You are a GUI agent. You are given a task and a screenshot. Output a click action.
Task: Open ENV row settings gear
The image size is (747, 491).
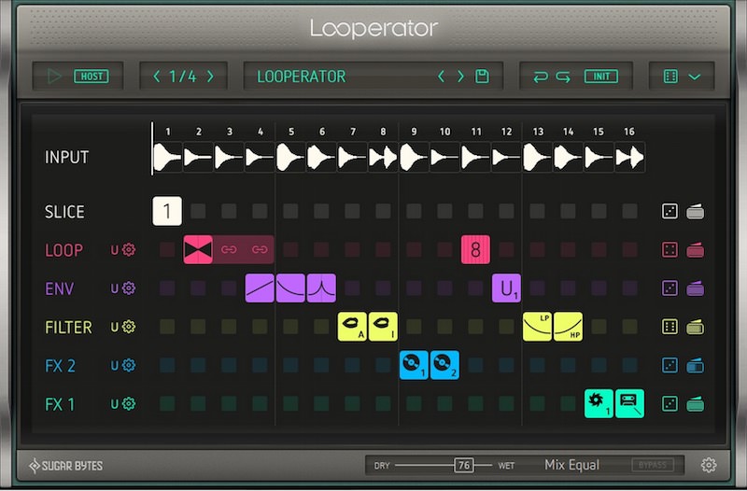click(x=129, y=288)
